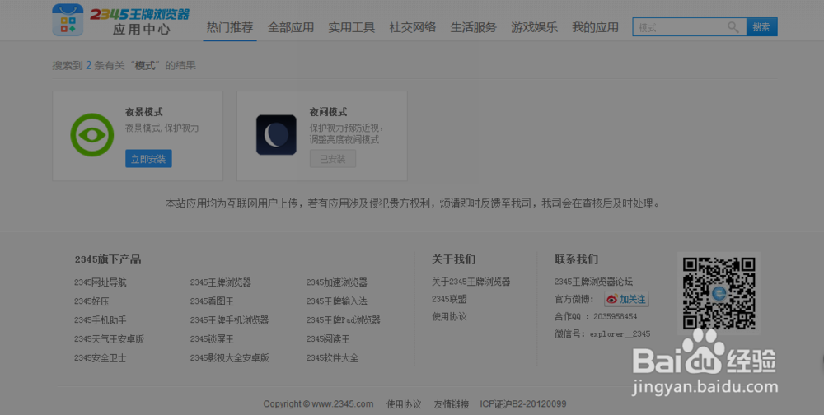Screen dimensions: 824x415
Task: Open the 夜景模式 app title
Action: 144,112
